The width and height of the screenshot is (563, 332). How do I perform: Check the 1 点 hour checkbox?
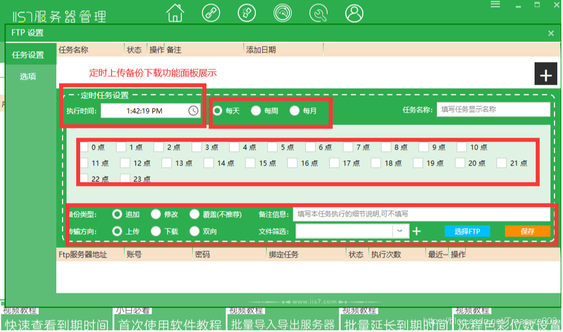121,147
